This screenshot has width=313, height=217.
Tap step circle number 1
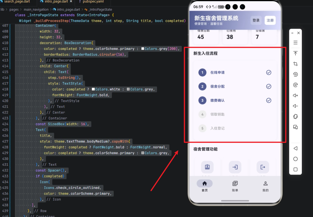pyautogui.click(x=202, y=73)
